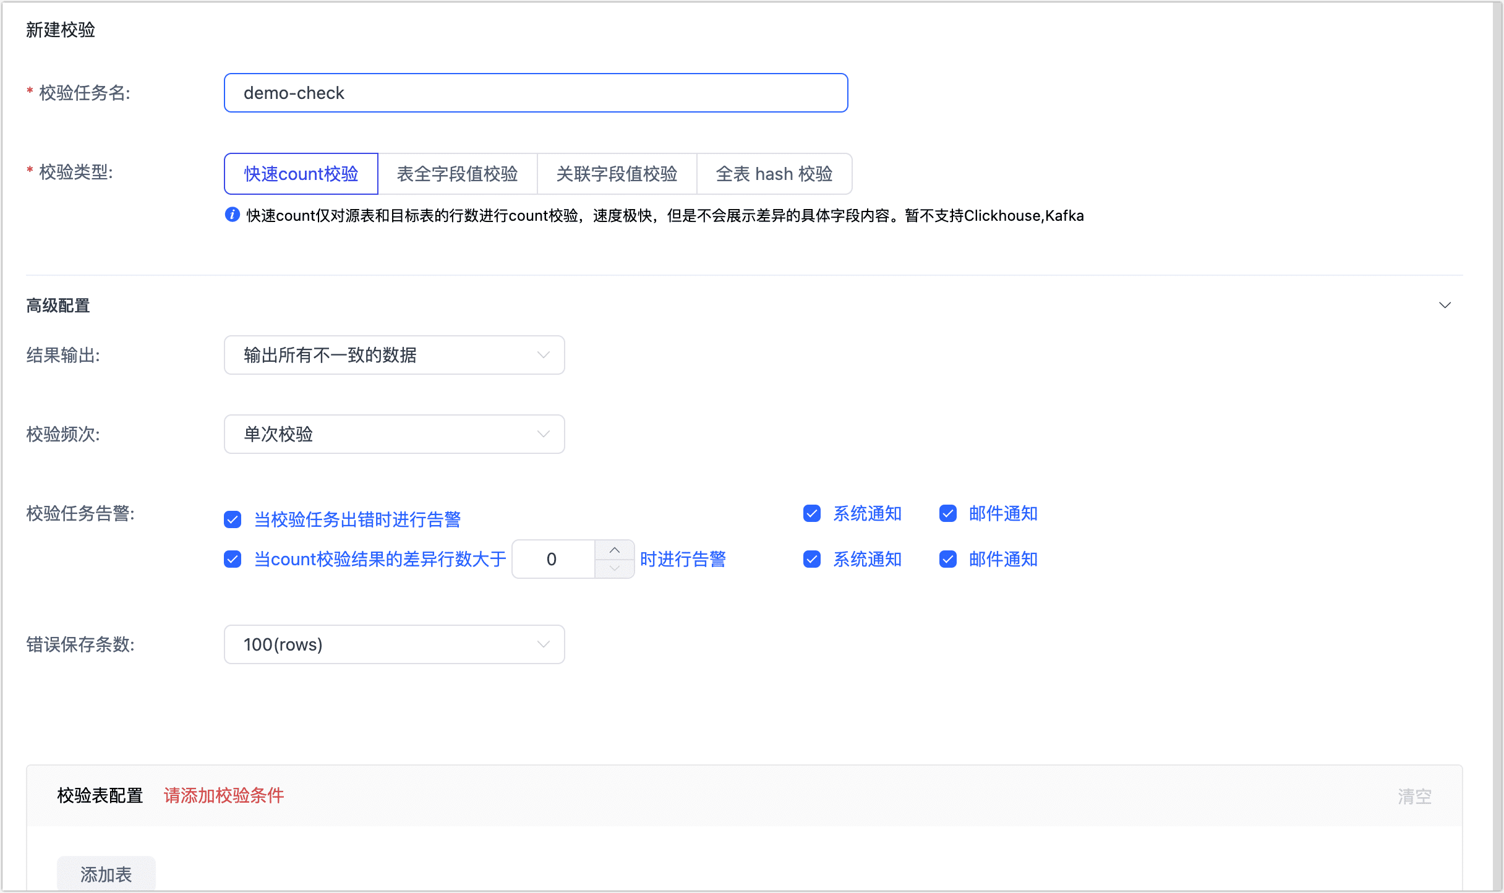The width and height of the screenshot is (1504, 893).
Task: Click the stepper up arrow to increase 差异行数
Action: (615, 549)
